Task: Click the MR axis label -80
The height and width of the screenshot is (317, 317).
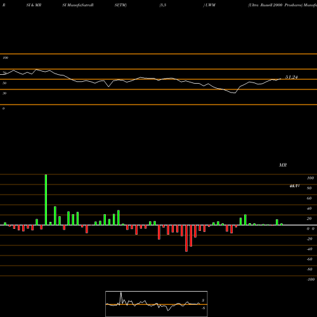Action: coord(309,269)
